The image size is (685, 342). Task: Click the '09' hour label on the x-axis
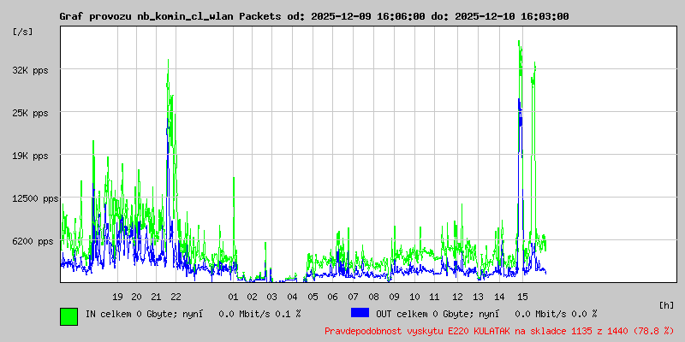[x=394, y=297]
